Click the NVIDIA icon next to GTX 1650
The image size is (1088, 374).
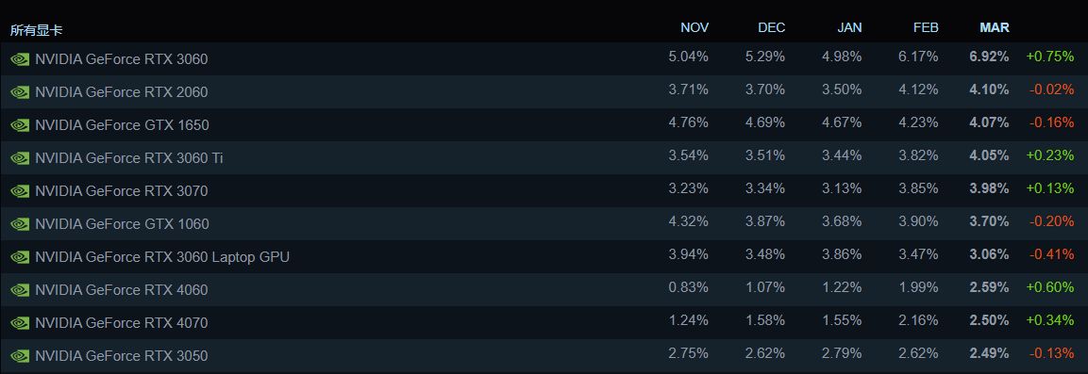pos(20,125)
